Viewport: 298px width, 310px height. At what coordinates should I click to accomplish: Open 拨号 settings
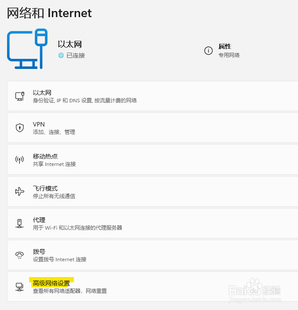click(153, 255)
